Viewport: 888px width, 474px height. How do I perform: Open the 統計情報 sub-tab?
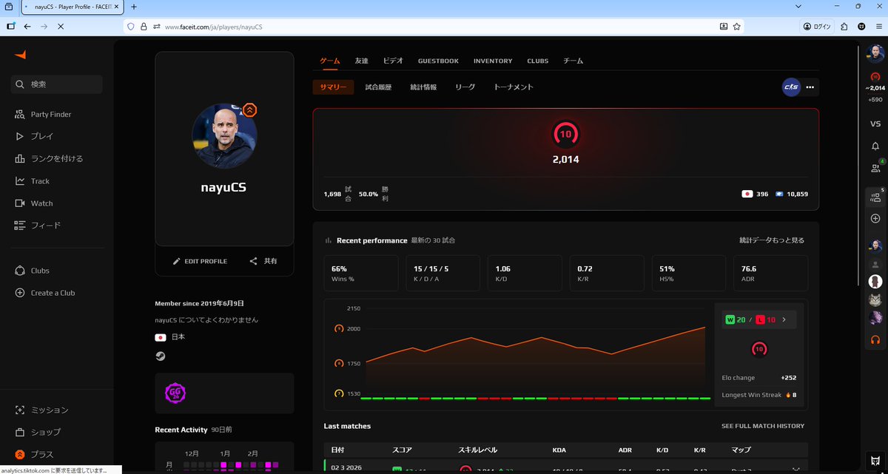pos(423,87)
